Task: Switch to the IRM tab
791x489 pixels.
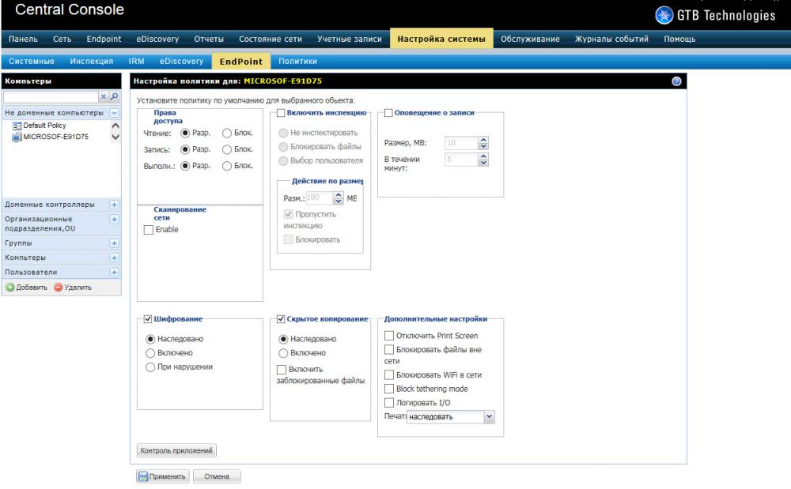Action: click(x=136, y=62)
